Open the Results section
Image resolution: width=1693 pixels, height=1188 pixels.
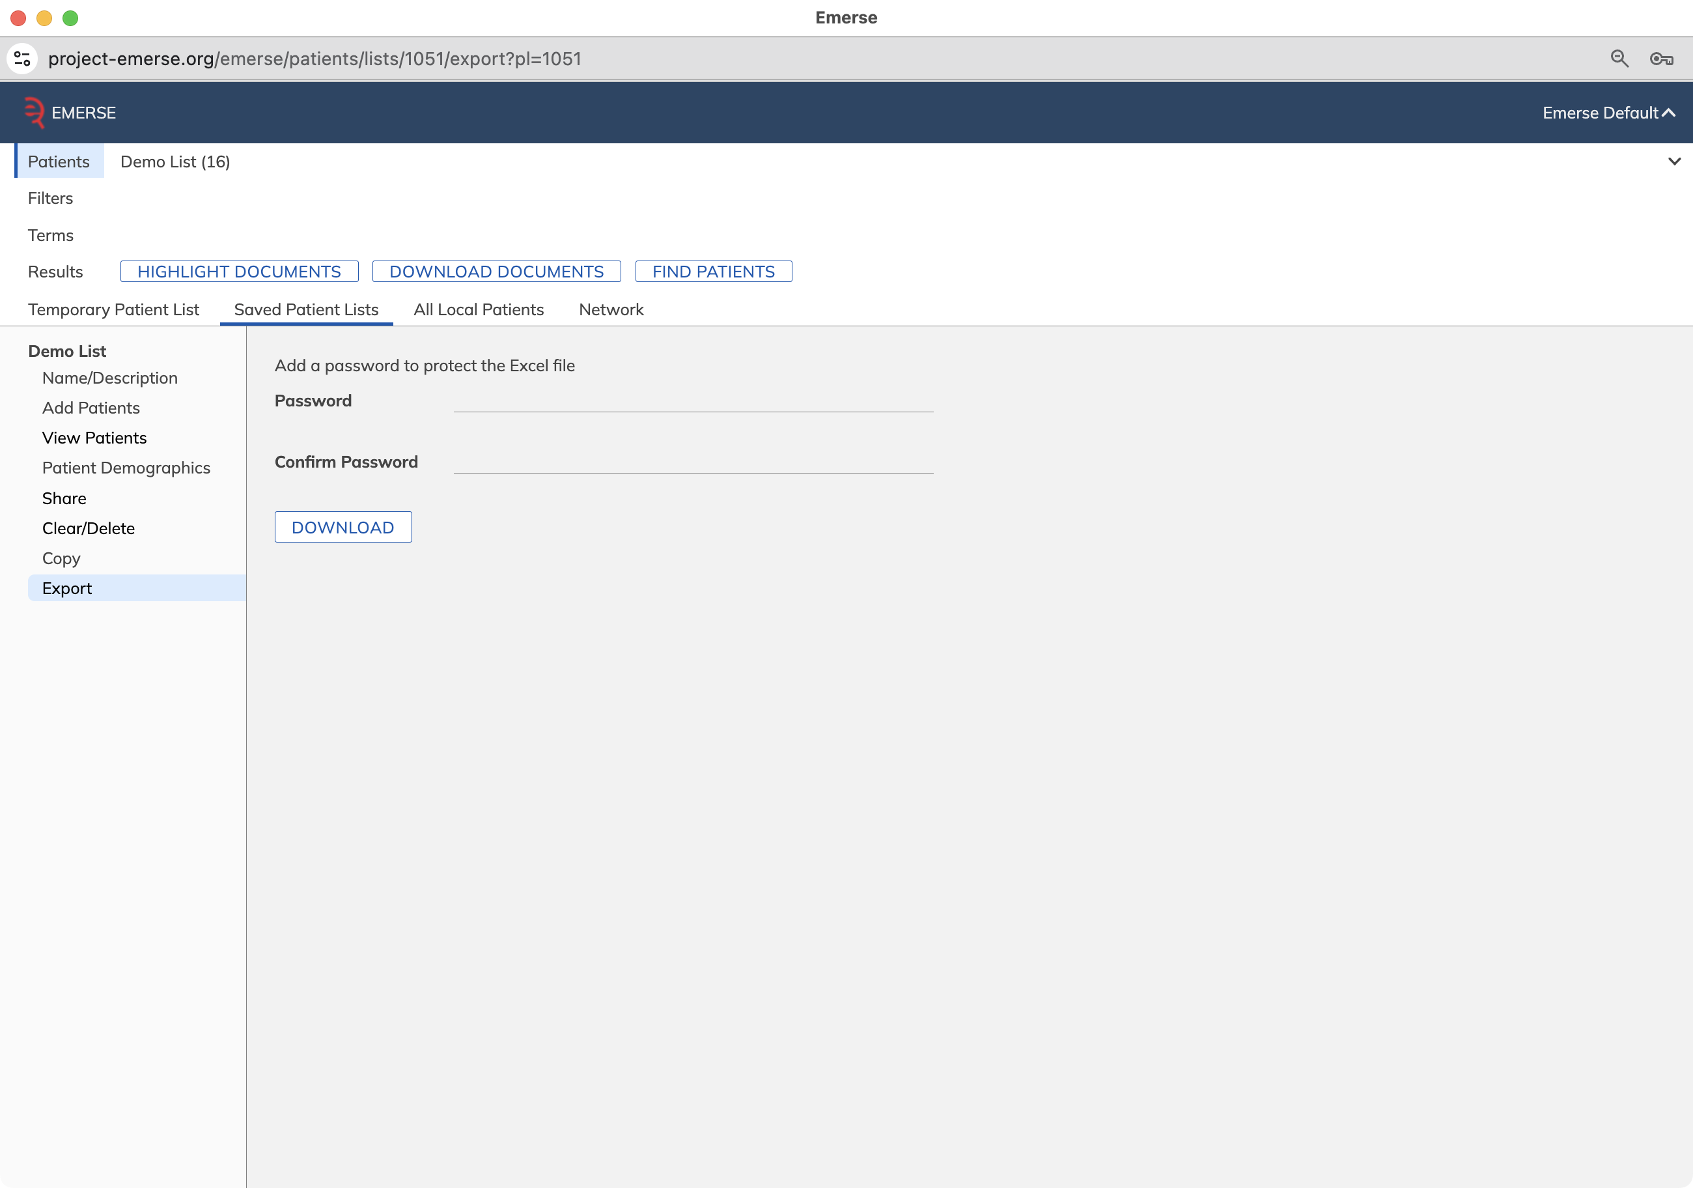click(x=55, y=272)
